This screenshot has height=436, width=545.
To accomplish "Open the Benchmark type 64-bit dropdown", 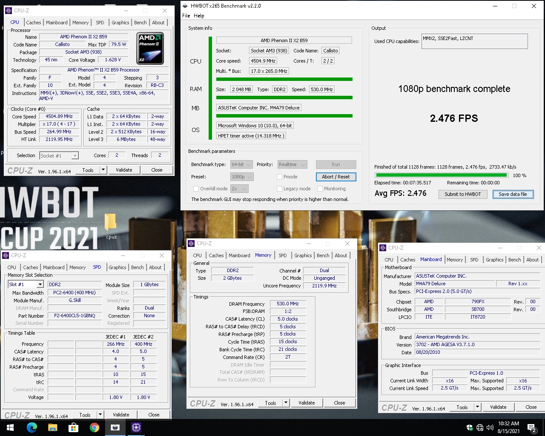I will [x=241, y=164].
